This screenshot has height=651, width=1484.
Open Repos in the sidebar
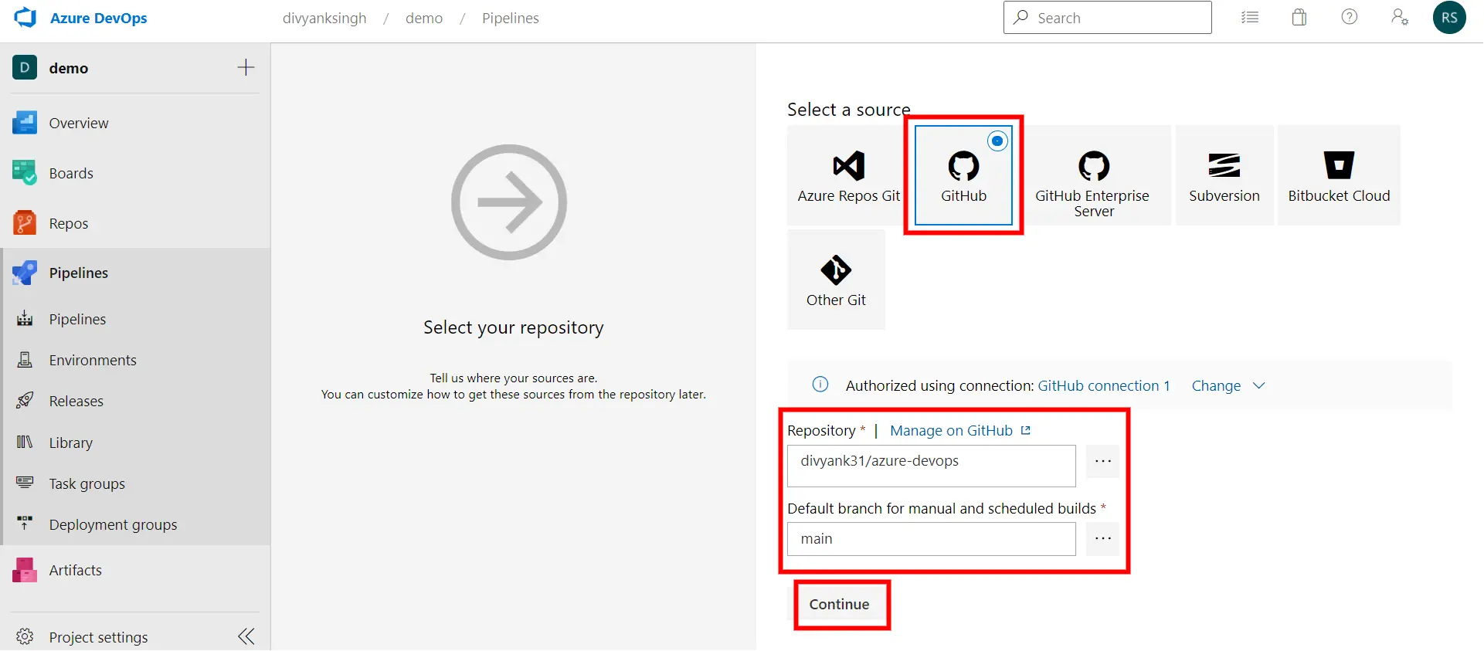click(x=69, y=224)
